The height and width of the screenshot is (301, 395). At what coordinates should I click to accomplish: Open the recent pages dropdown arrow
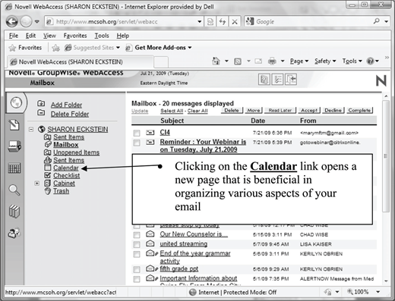tap(37, 22)
